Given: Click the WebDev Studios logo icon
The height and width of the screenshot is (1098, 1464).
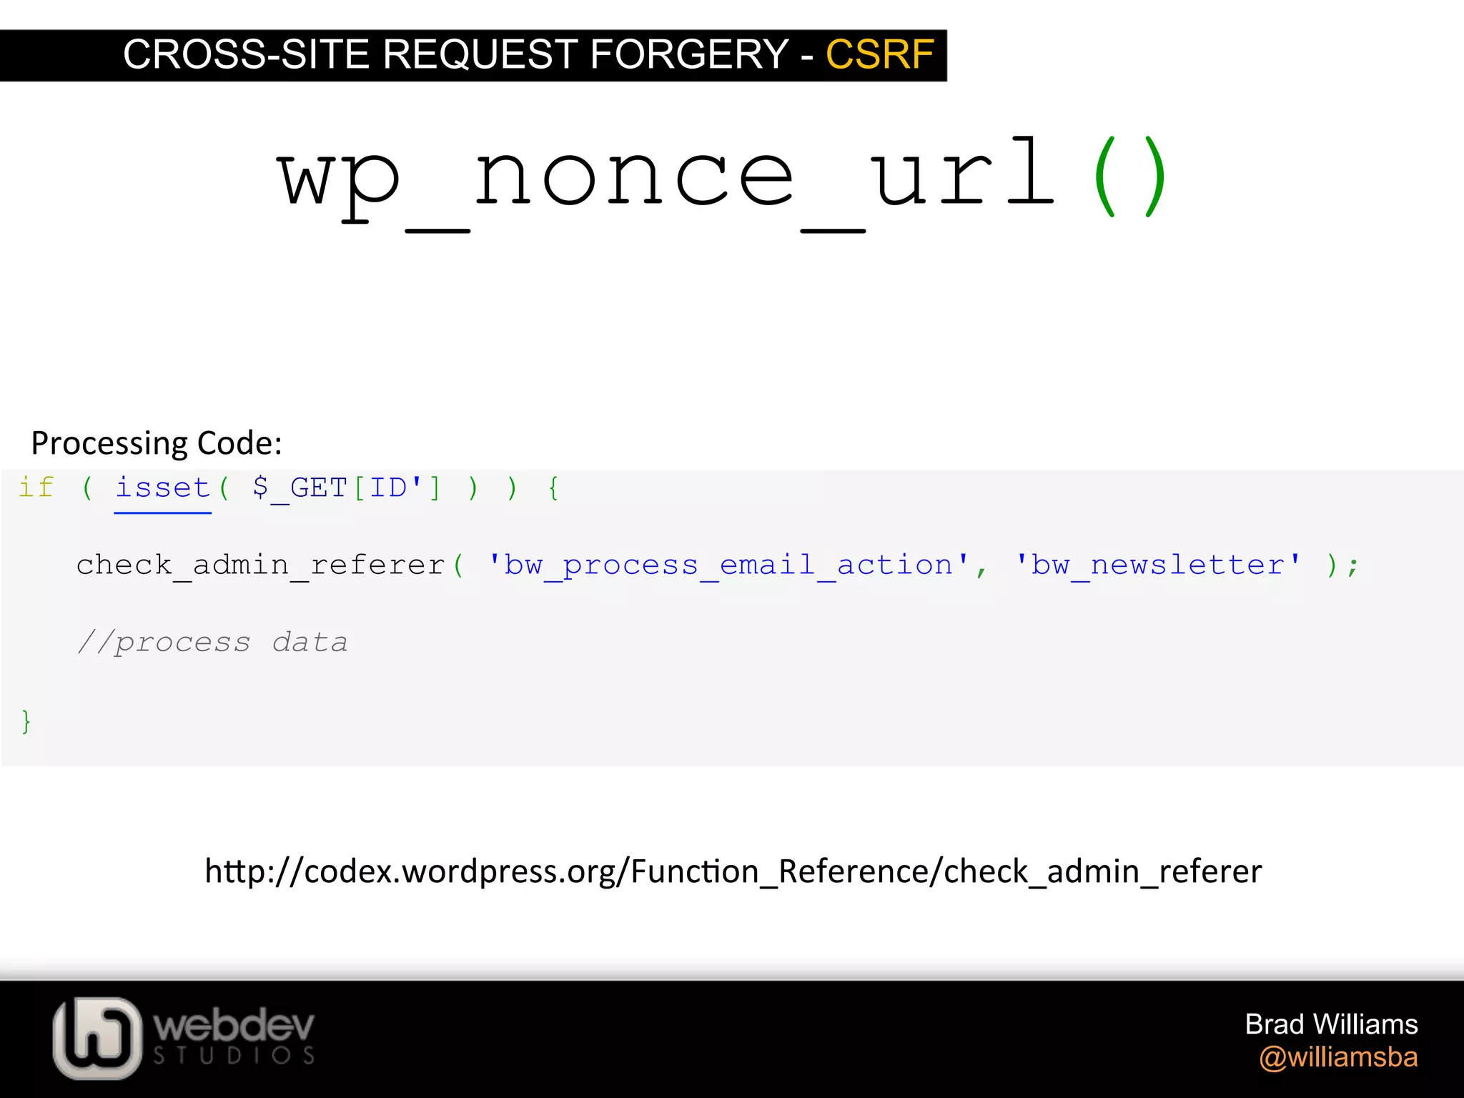Looking at the screenshot, I should click(x=97, y=1037).
